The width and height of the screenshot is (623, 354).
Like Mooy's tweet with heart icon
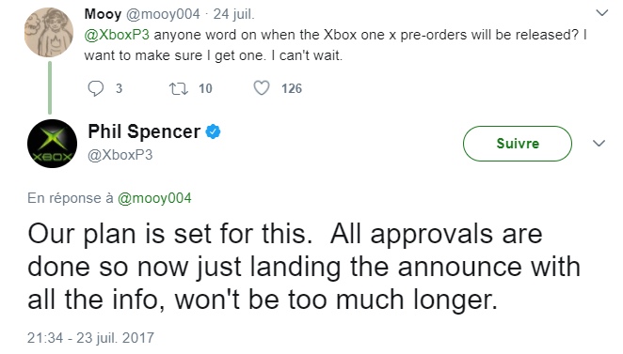click(262, 88)
